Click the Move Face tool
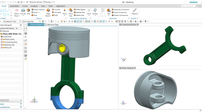 [71, 13]
